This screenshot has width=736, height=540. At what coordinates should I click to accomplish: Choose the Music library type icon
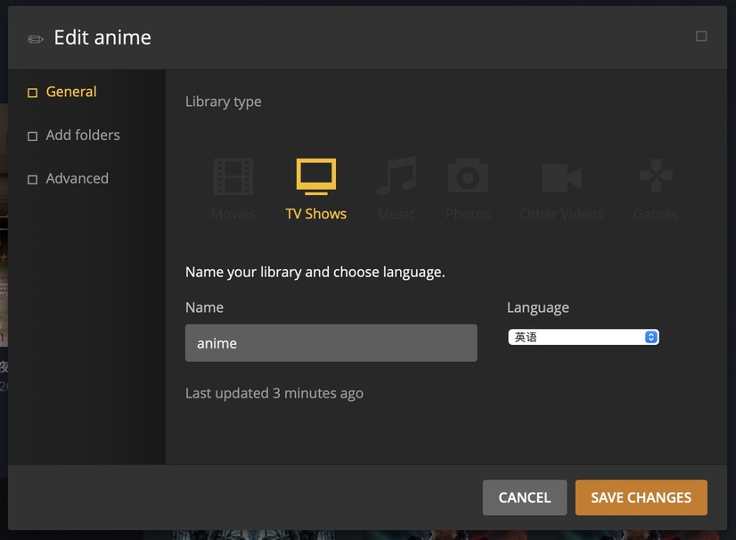click(397, 176)
